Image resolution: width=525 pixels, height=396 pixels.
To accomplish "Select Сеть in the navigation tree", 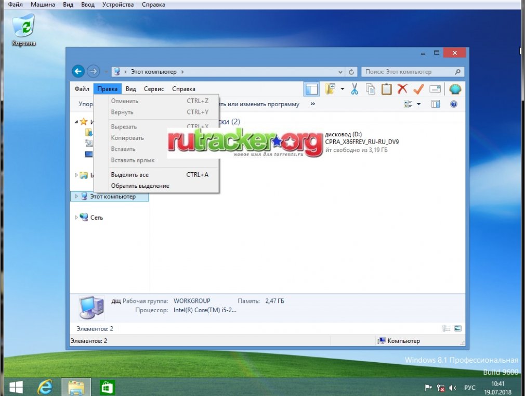I will (x=97, y=218).
